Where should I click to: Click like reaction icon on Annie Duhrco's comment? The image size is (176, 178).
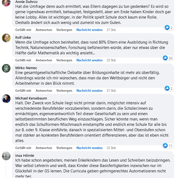point(167,27)
